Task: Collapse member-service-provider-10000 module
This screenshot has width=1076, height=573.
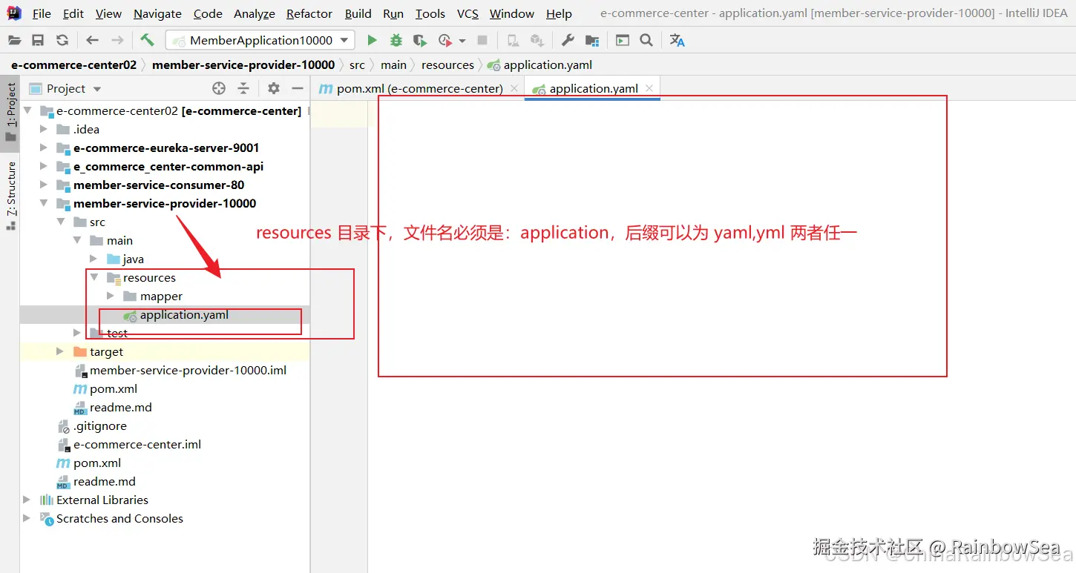Action: point(45,203)
